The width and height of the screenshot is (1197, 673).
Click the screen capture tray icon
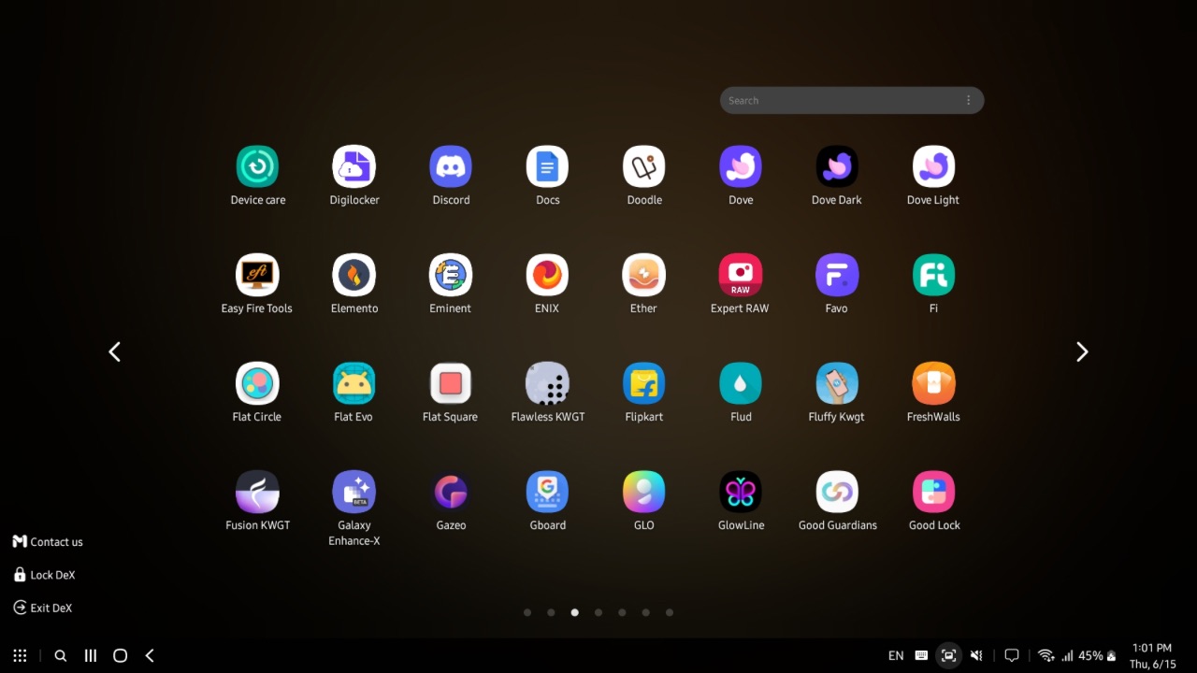coord(948,656)
